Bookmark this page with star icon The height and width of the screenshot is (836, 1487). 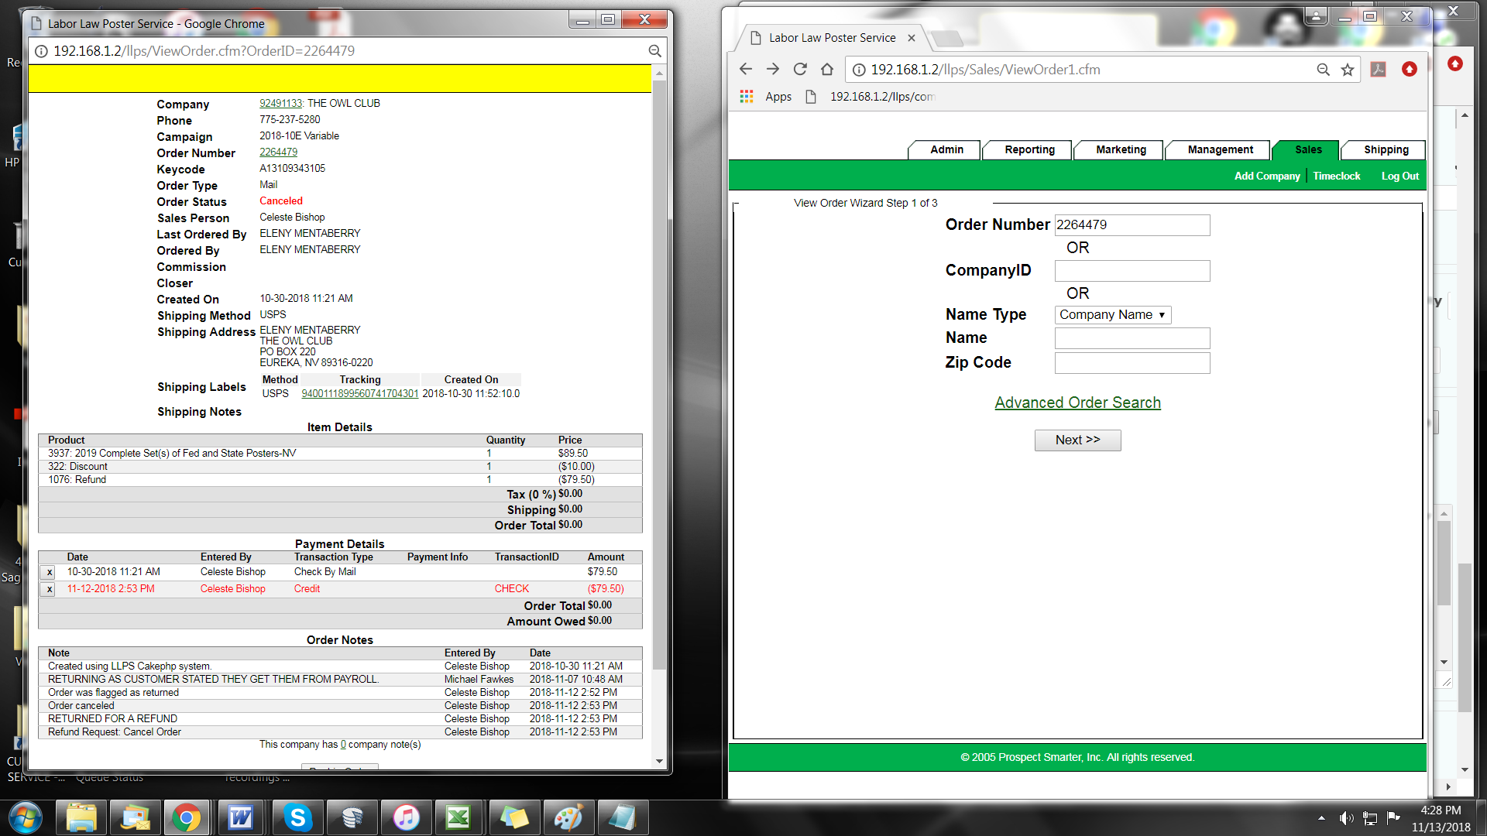1348,70
